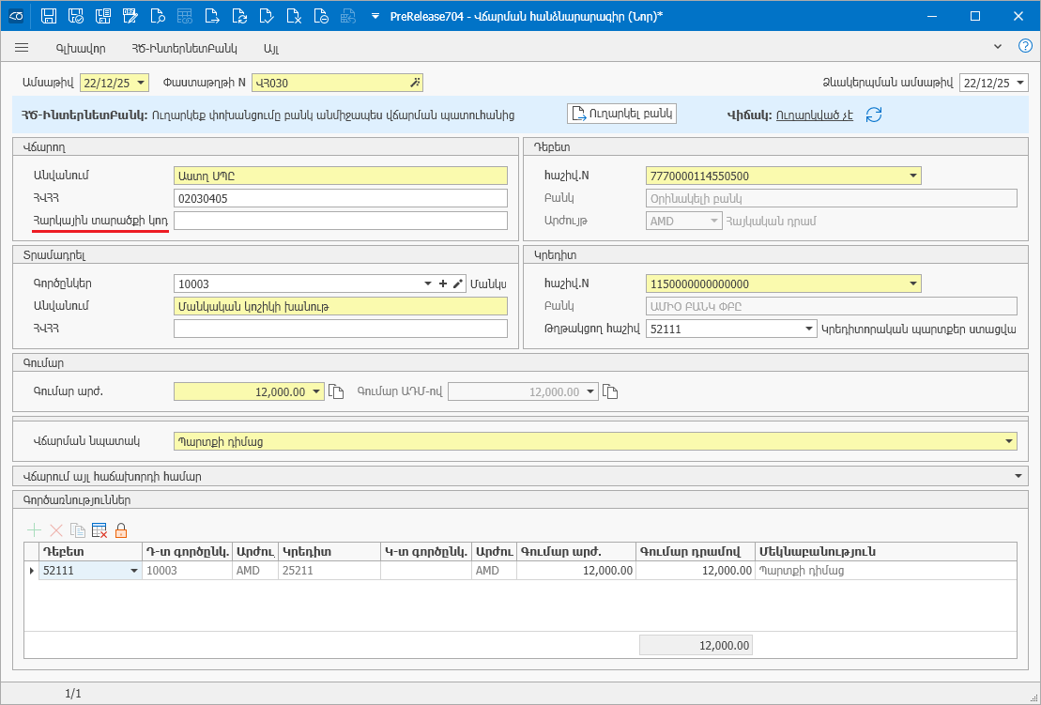Viewport: 1041px width, 705px height.
Task: Click the clear table icon with red X
Action: [x=100, y=531]
